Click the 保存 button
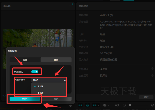Viewport: 155px width, 110px height. 25,99
